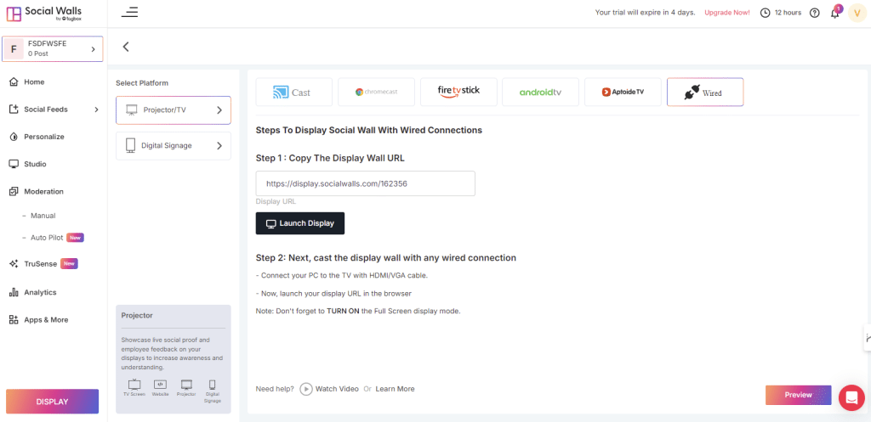Image resolution: width=871 pixels, height=422 pixels.
Task: Click the Preview button
Action: (x=798, y=395)
